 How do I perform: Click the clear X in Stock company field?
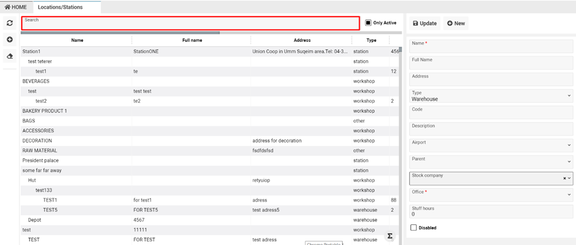point(564,178)
